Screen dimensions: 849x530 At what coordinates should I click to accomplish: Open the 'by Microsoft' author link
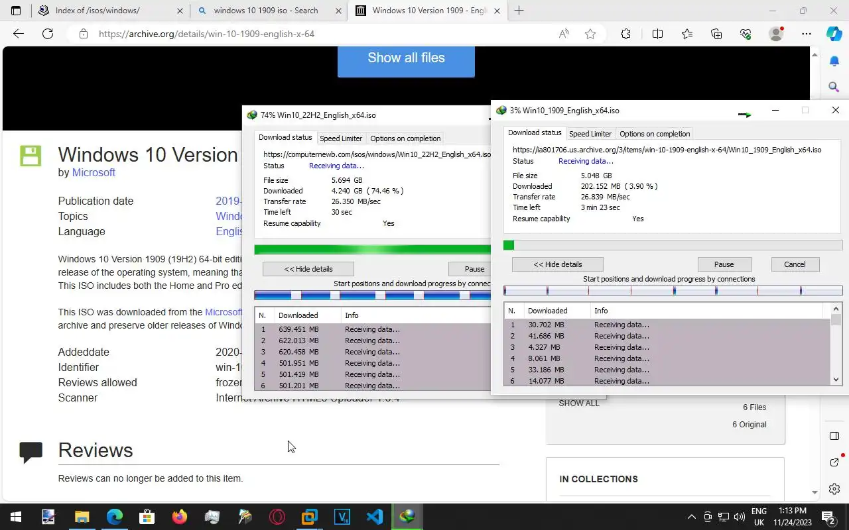point(94,172)
